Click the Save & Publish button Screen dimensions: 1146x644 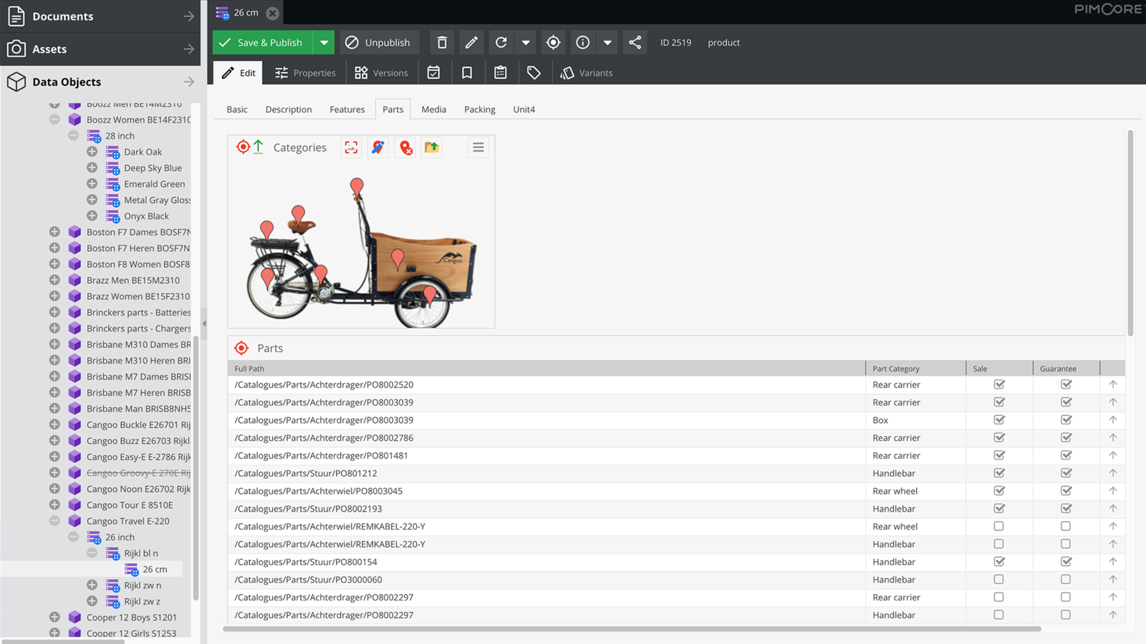pos(263,42)
